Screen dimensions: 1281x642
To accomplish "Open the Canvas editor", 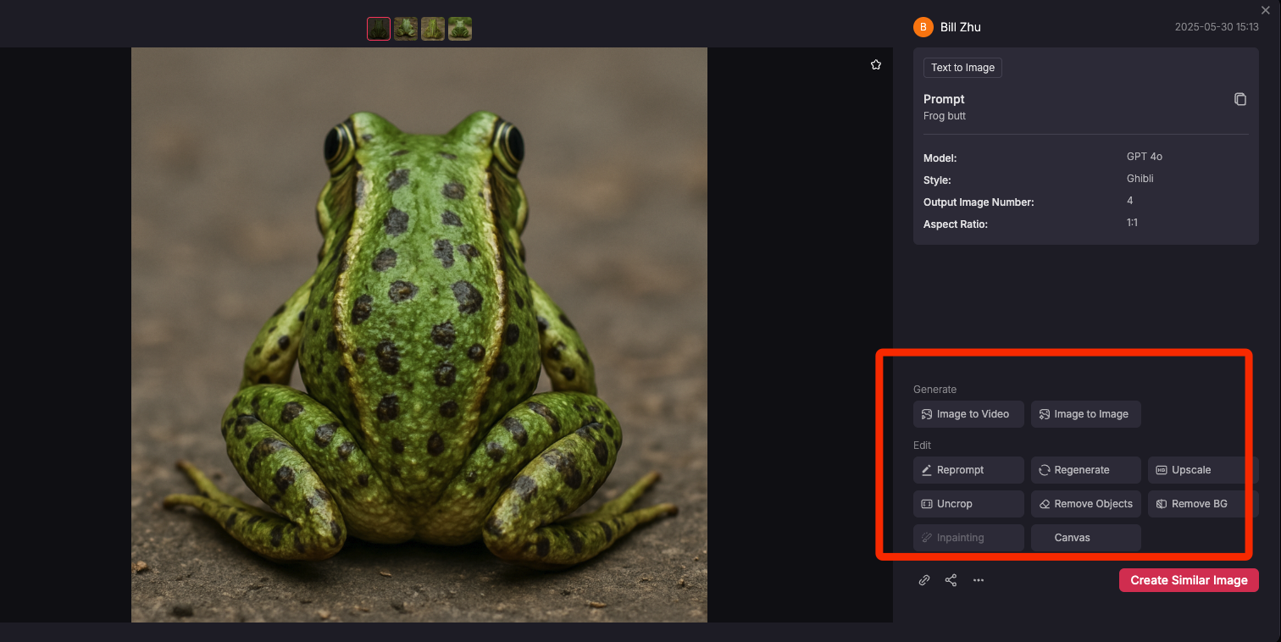I will 1085,538.
